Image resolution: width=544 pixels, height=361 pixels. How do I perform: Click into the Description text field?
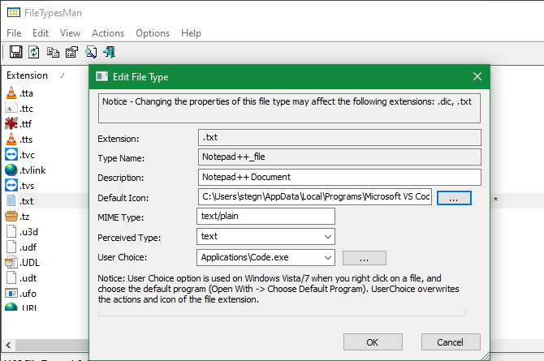click(x=339, y=177)
